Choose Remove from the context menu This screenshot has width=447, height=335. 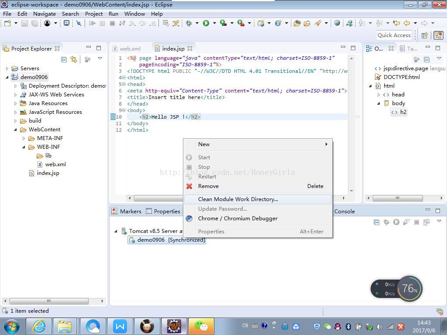[x=208, y=186]
